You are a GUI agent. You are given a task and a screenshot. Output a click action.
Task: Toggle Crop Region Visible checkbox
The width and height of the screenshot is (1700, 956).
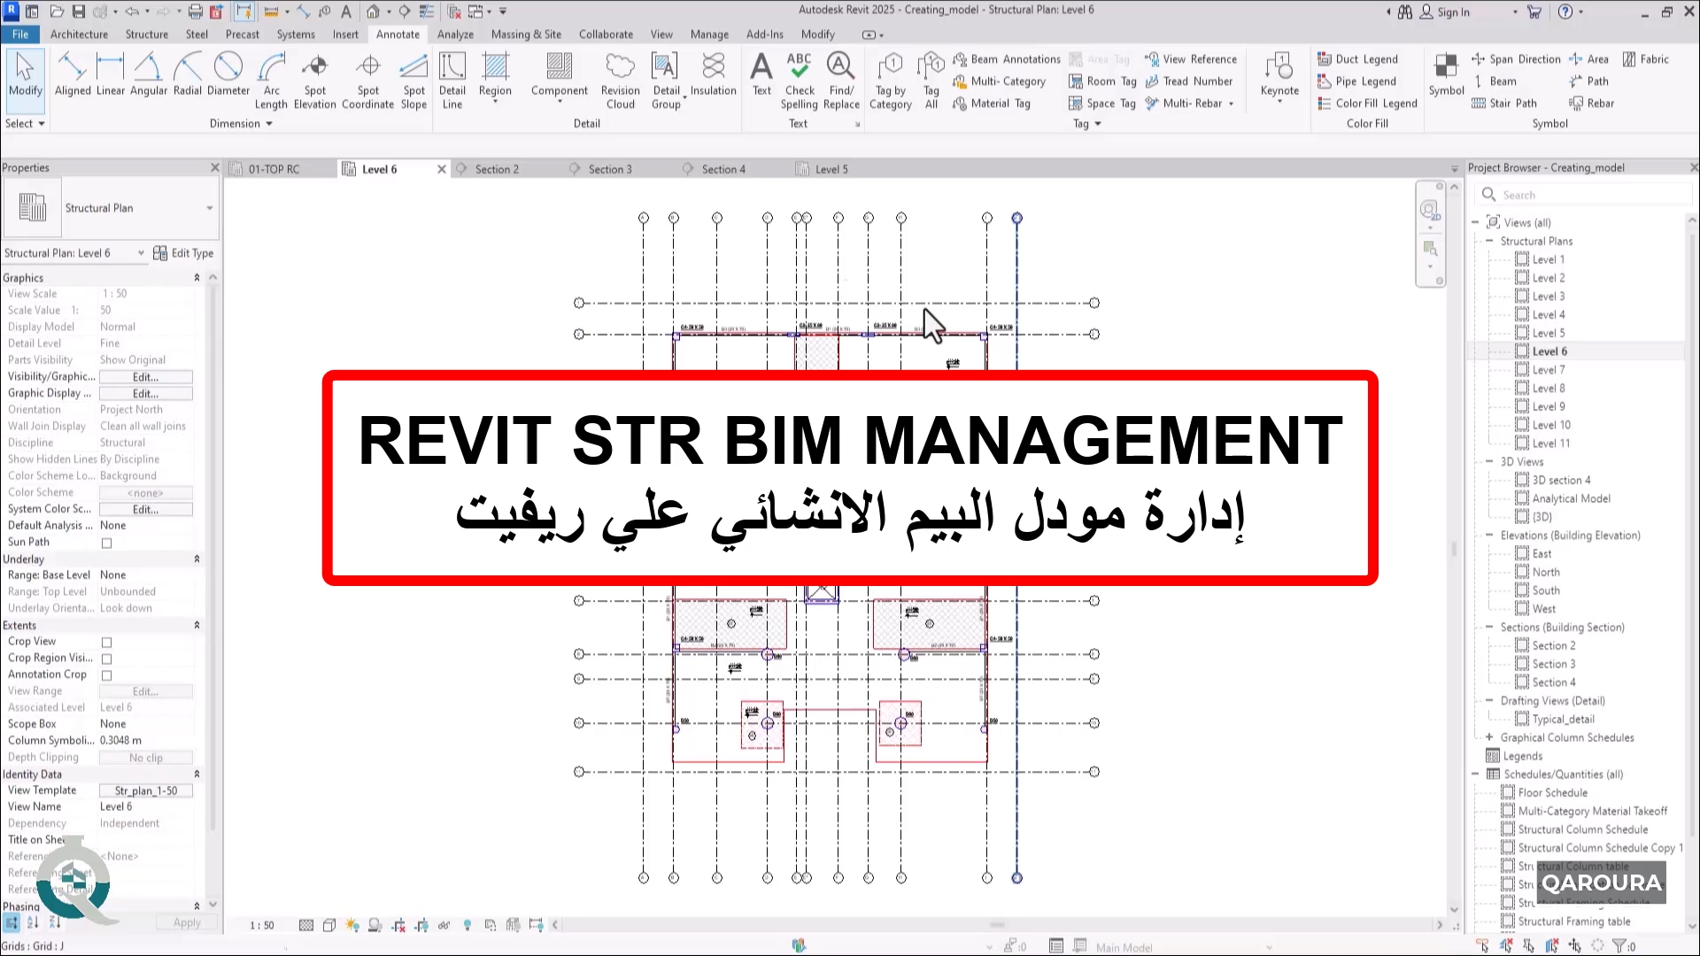(106, 659)
